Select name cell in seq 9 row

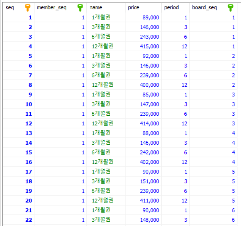106,94
